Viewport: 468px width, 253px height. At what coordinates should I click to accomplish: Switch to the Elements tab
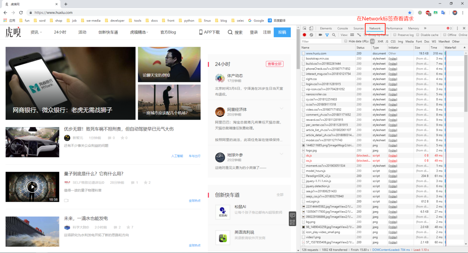click(x=326, y=28)
